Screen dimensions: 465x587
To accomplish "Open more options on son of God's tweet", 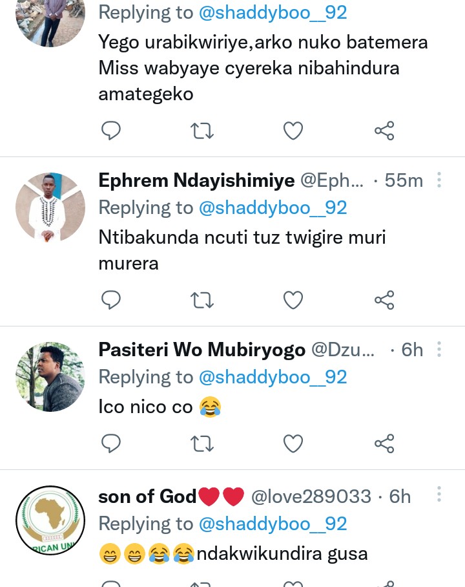I will click(439, 496).
